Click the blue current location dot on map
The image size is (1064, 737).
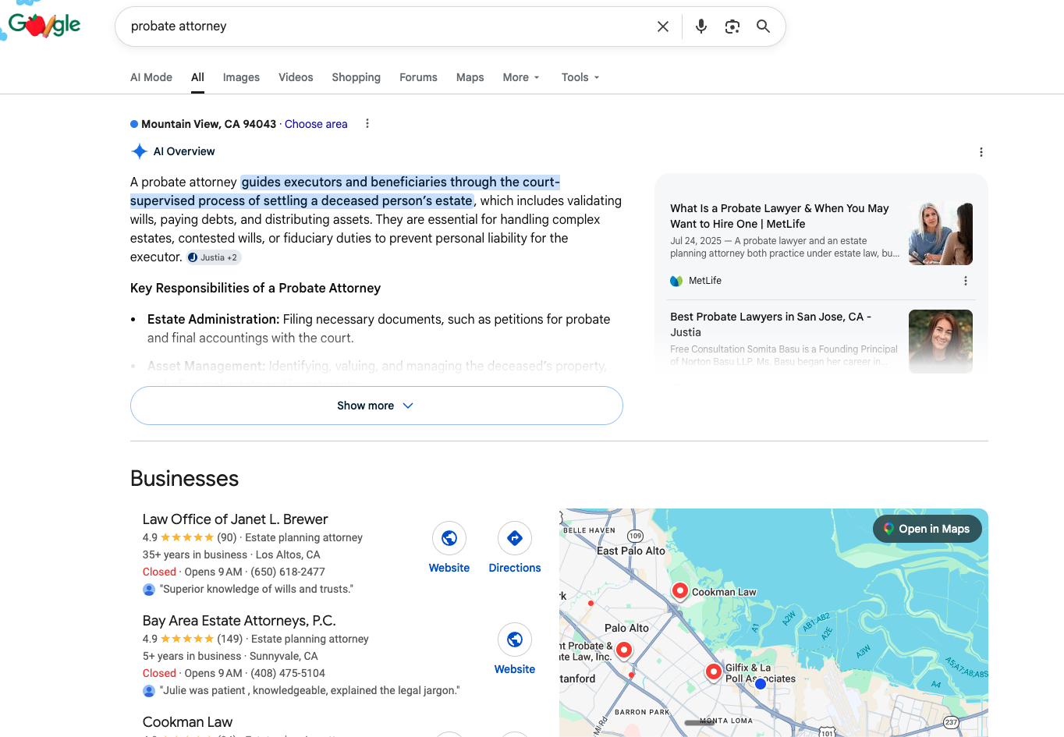761,684
